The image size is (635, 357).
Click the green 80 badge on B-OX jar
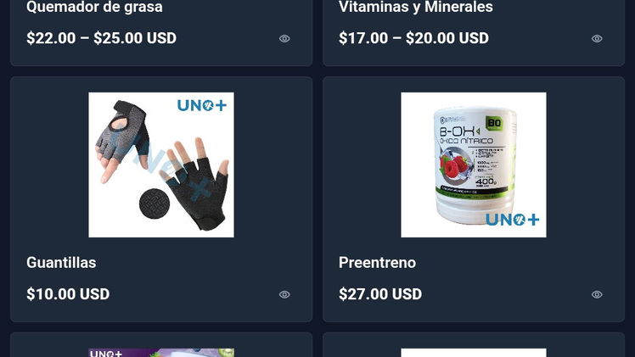pos(494,123)
